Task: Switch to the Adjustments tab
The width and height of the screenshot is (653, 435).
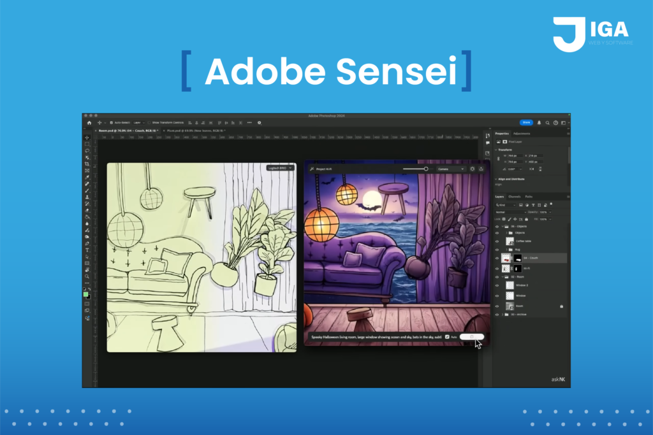Action: pos(522,134)
